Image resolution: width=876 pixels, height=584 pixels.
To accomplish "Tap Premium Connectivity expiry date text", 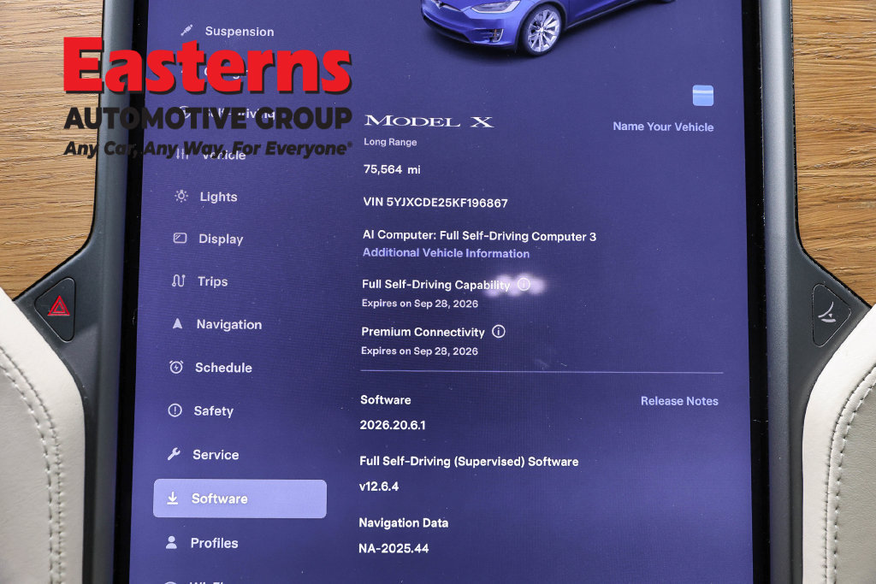I will 419,351.
